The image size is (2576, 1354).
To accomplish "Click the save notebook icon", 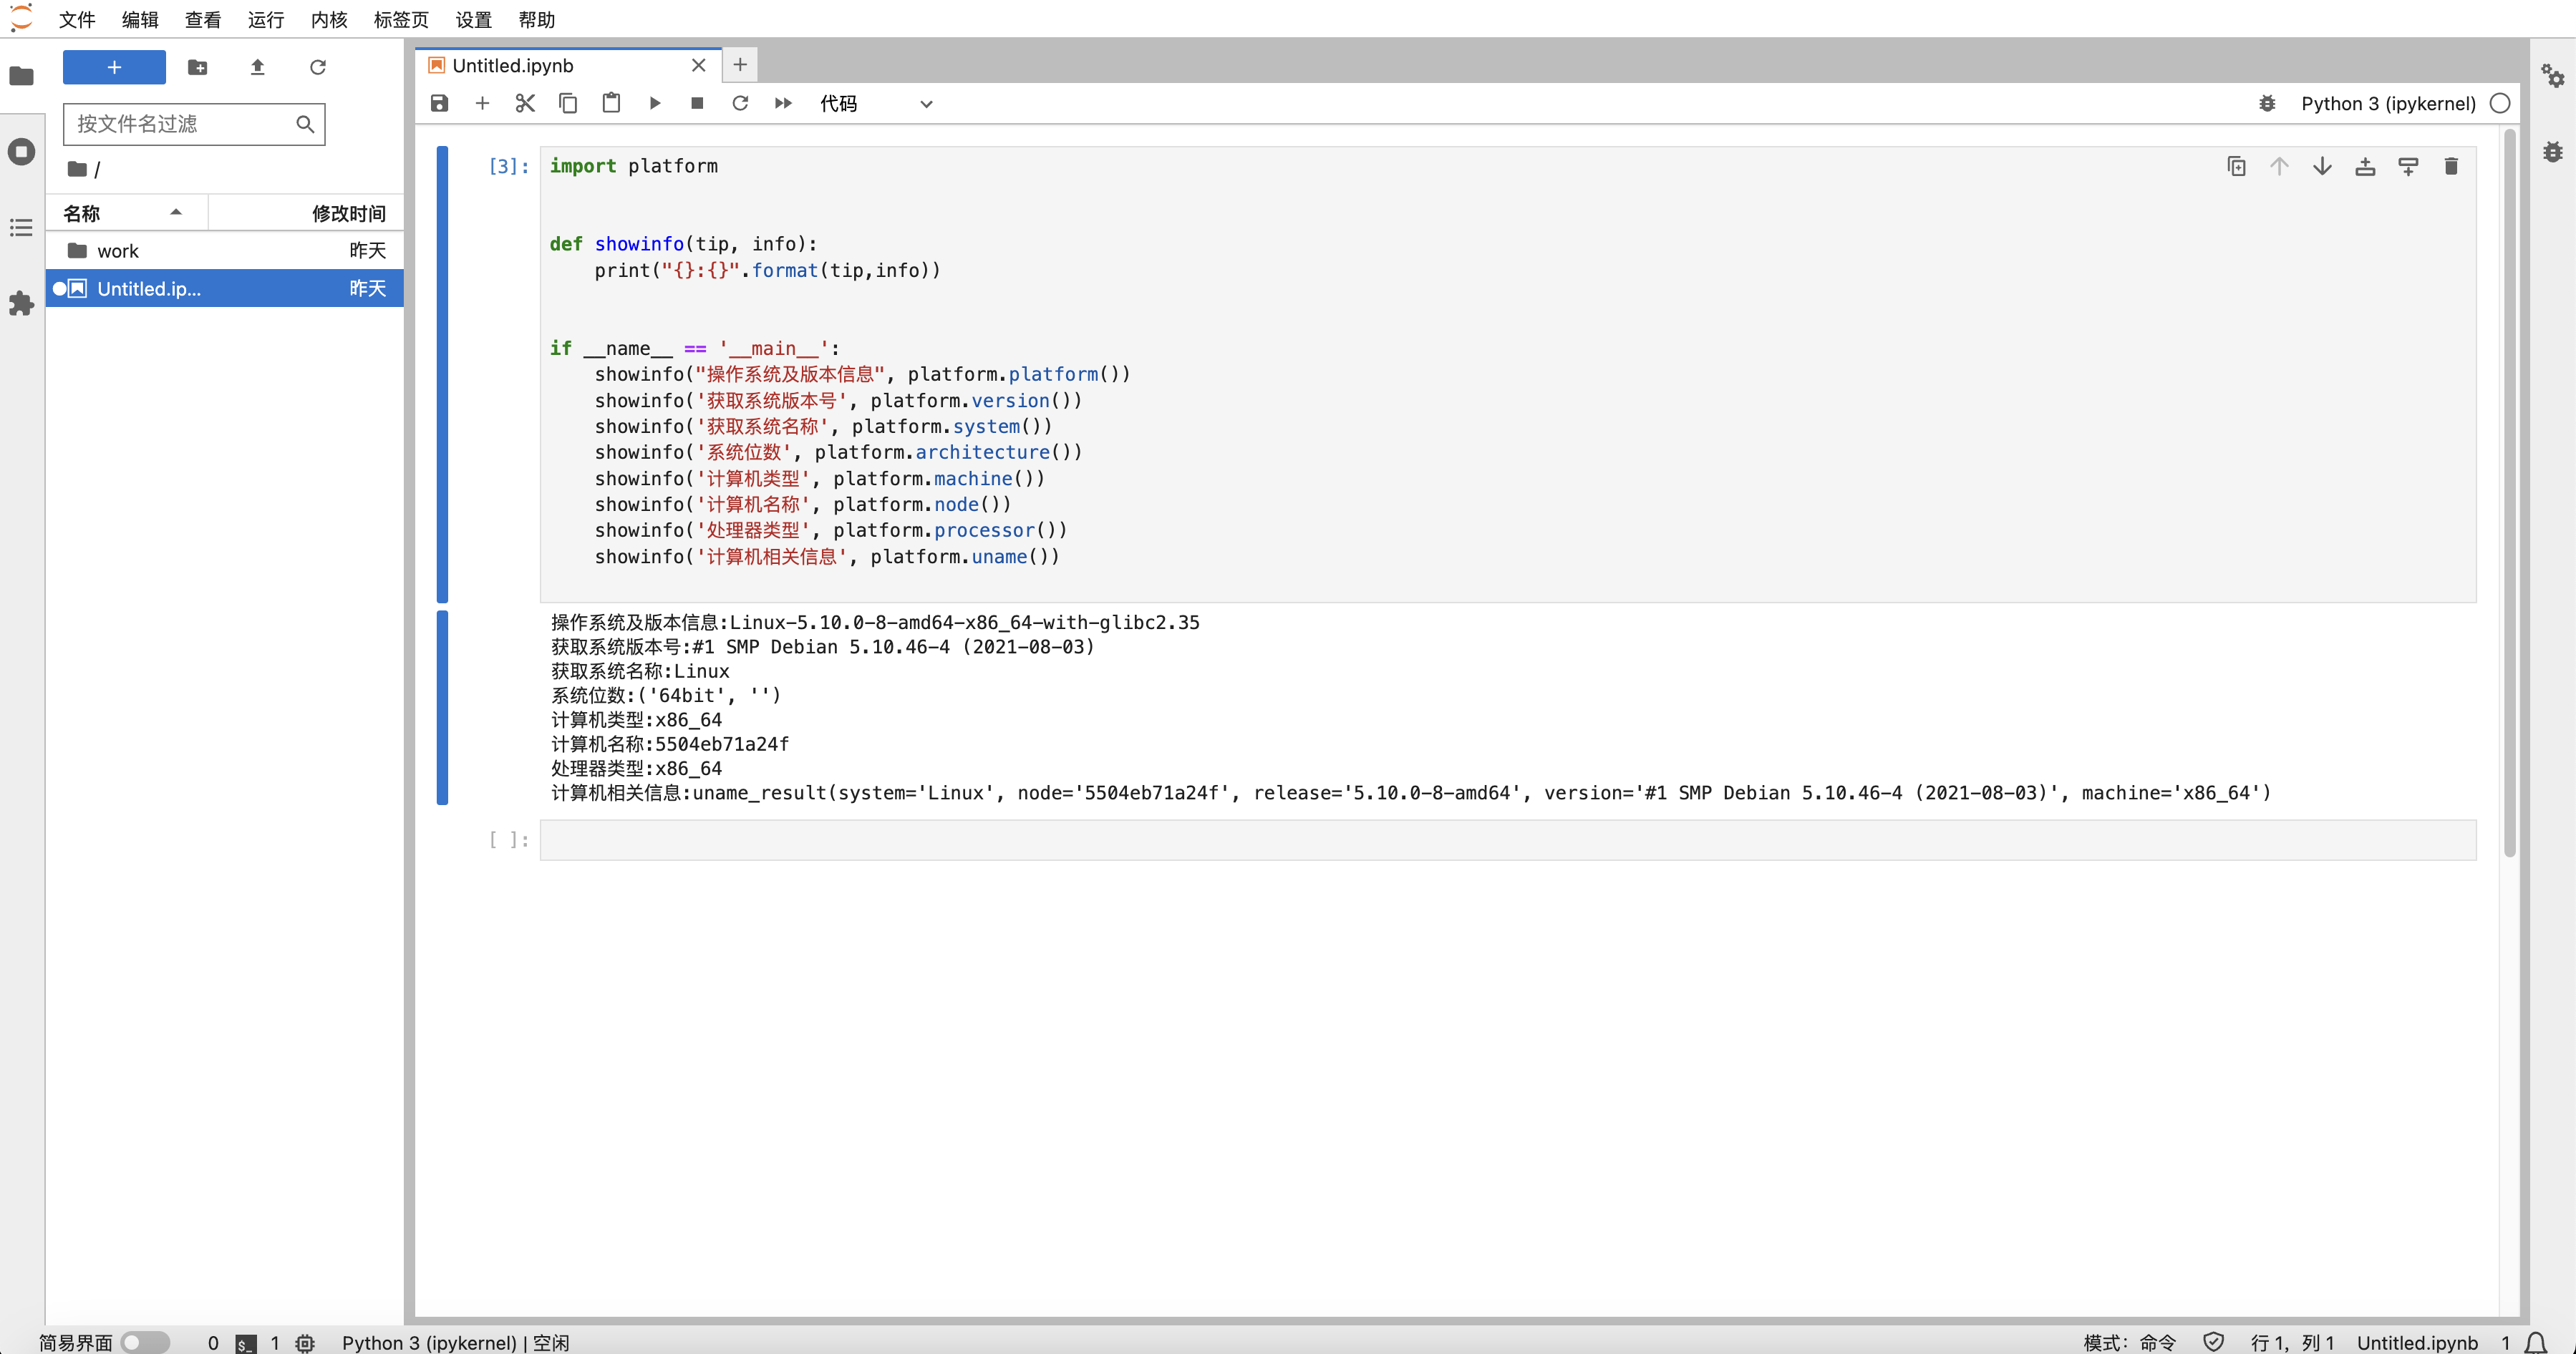I will click(440, 102).
